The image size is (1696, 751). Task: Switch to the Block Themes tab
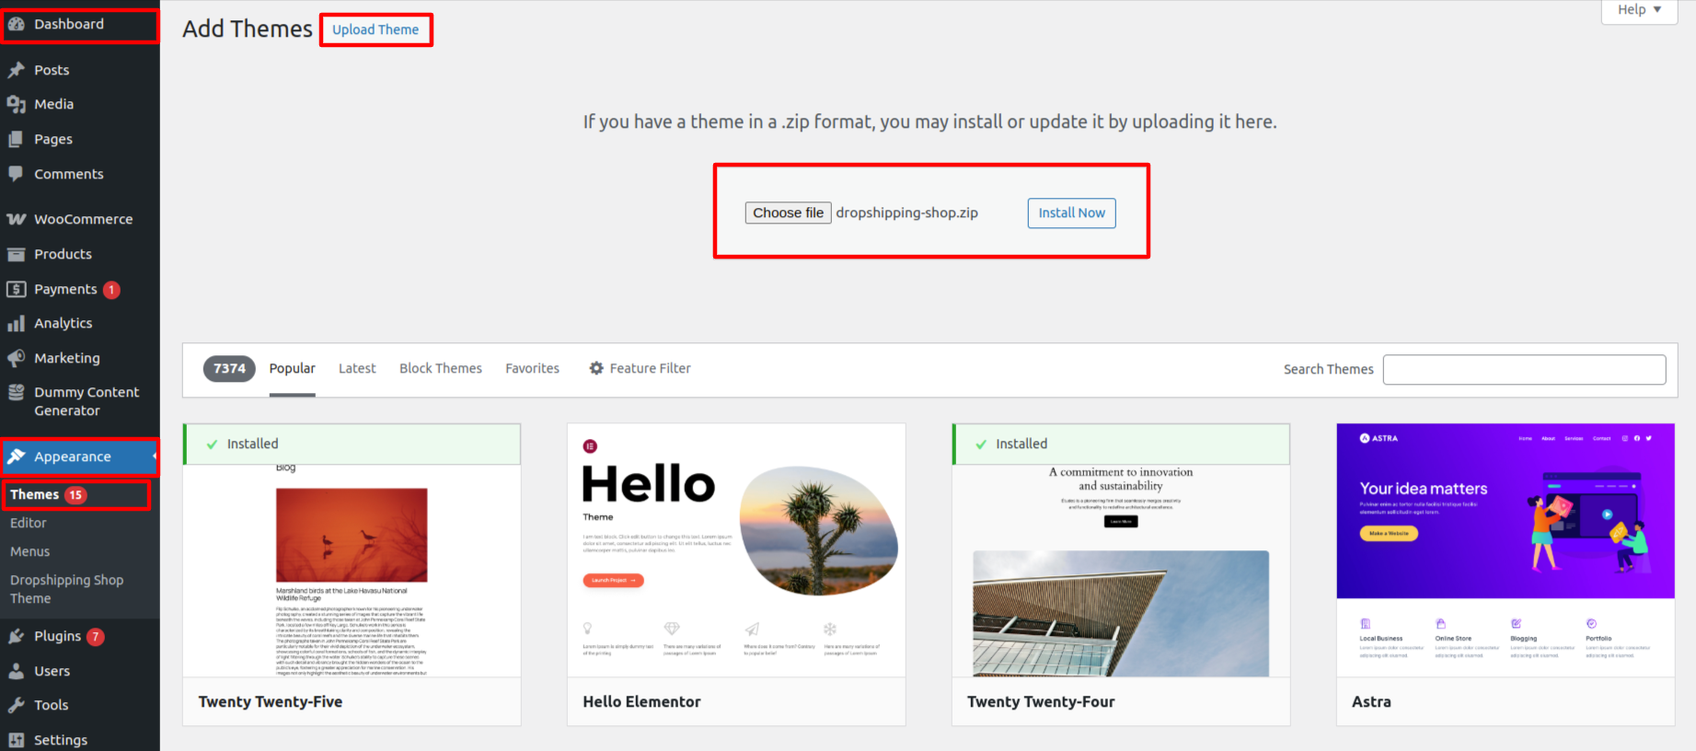coord(441,368)
